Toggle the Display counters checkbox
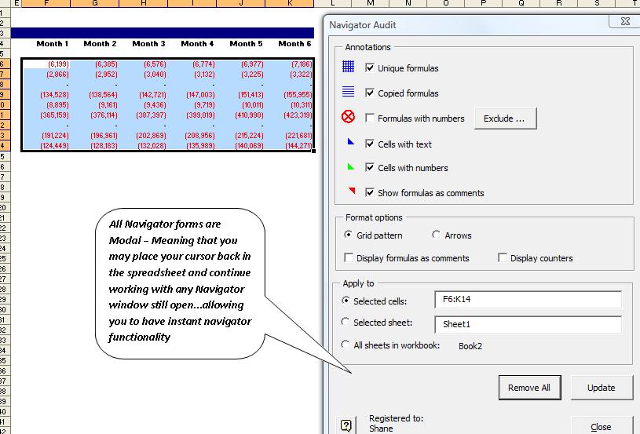640x434 pixels. [503, 258]
